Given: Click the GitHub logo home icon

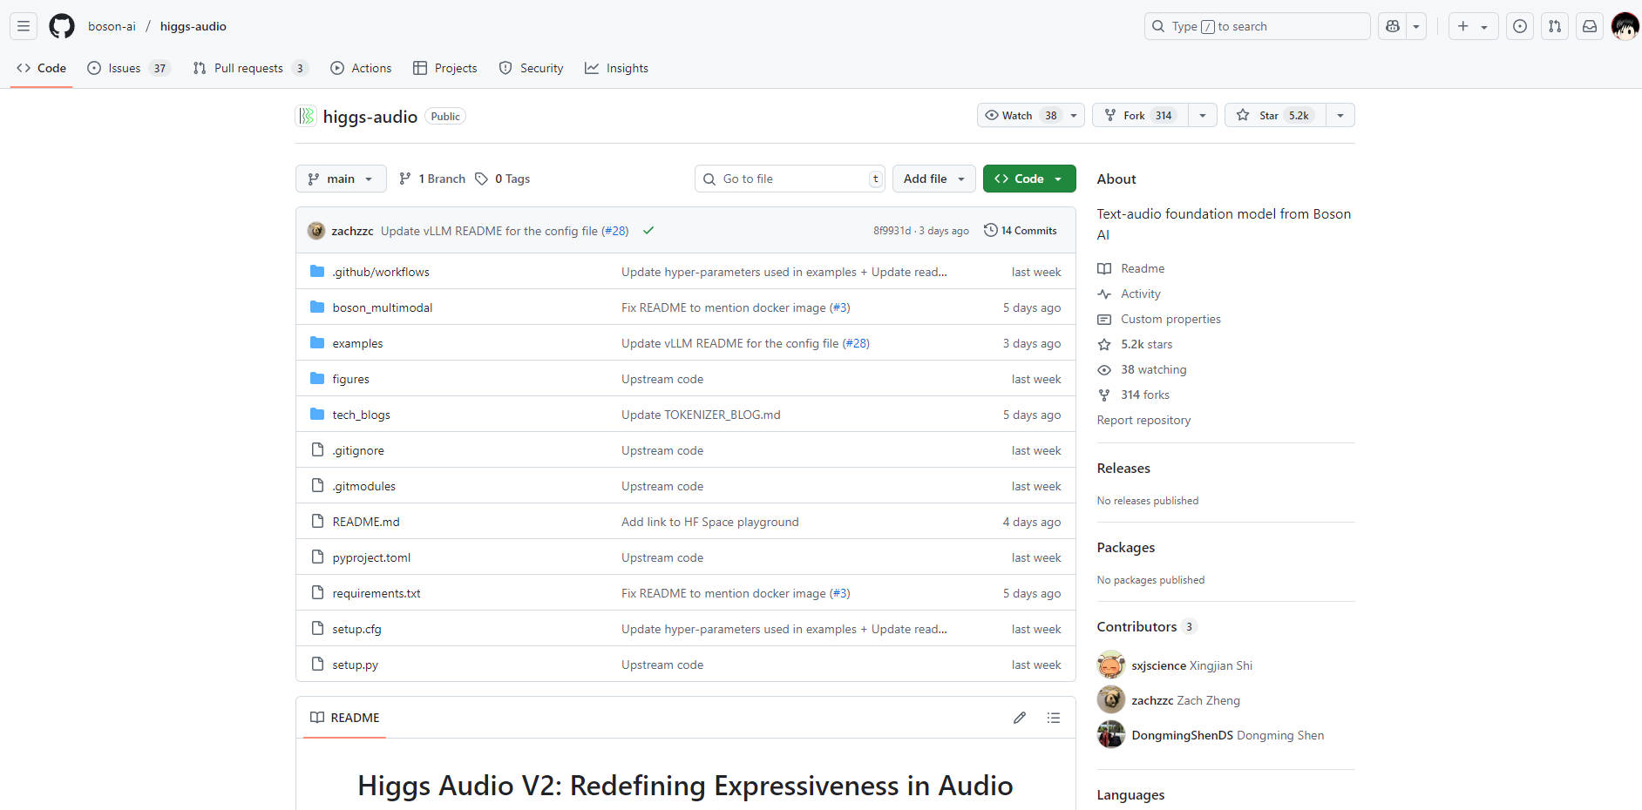Looking at the screenshot, I should click(62, 26).
